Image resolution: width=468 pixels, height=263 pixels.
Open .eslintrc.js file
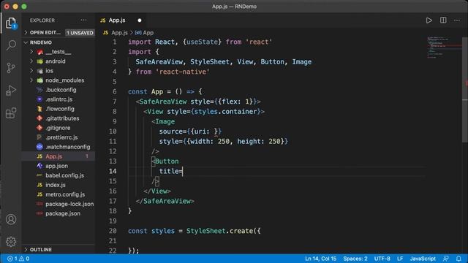(x=58, y=99)
